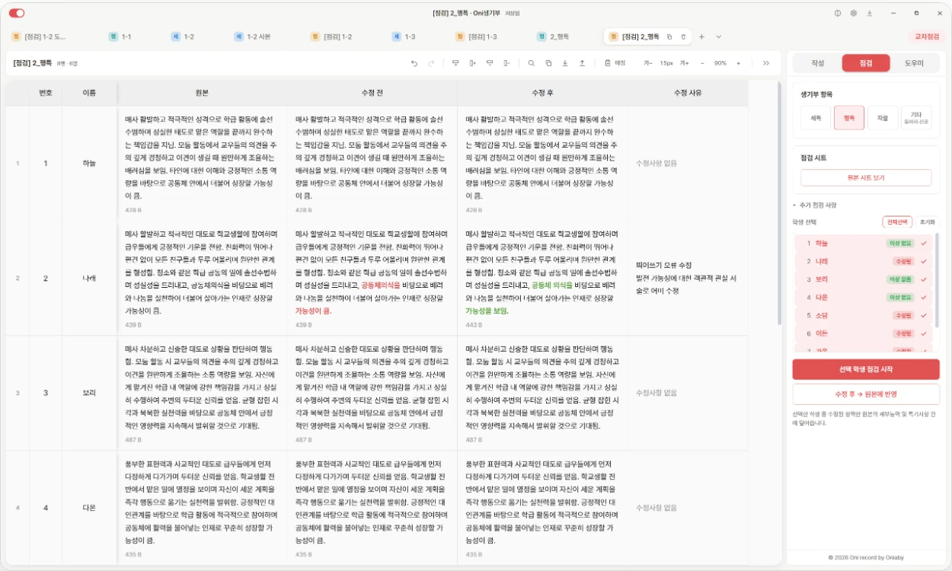Click the insert row icon in toolbar
Screen dimensions: 952x571
[x=455, y=63]
